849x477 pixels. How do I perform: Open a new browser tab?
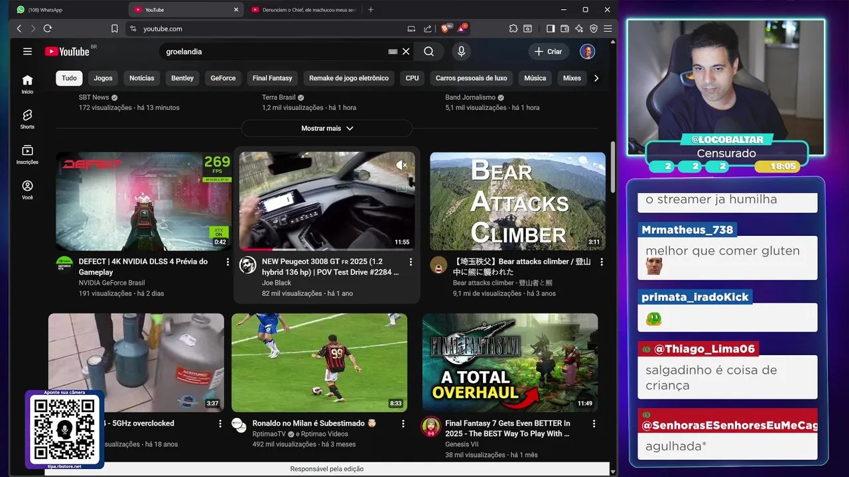click(371, 9)
